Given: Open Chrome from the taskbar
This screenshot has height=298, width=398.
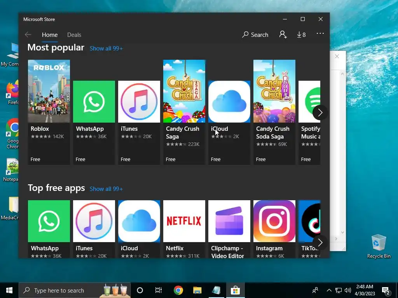Looking at the screenshot, I should 178,290.
